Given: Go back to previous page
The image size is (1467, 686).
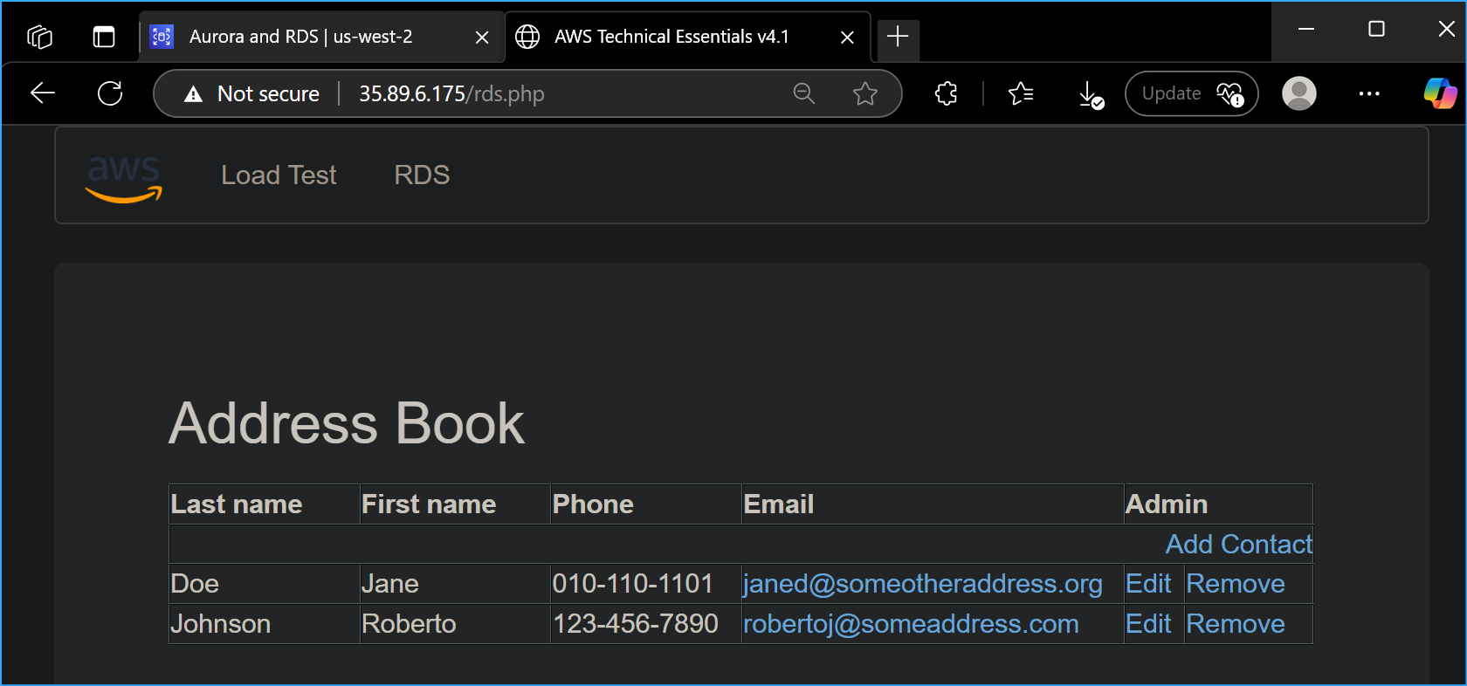Looking at the screenshot, I should tap(43, 93).
